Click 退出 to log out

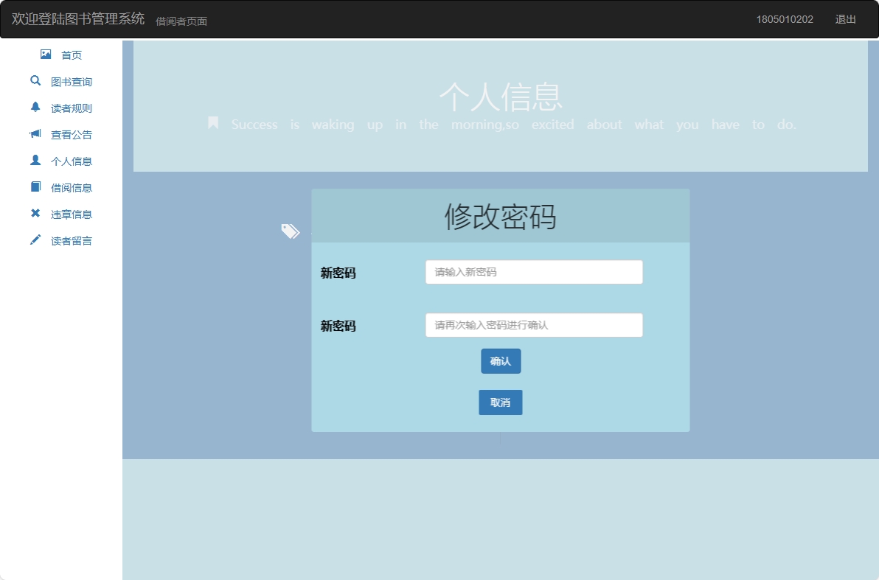(x=845, y=19)
